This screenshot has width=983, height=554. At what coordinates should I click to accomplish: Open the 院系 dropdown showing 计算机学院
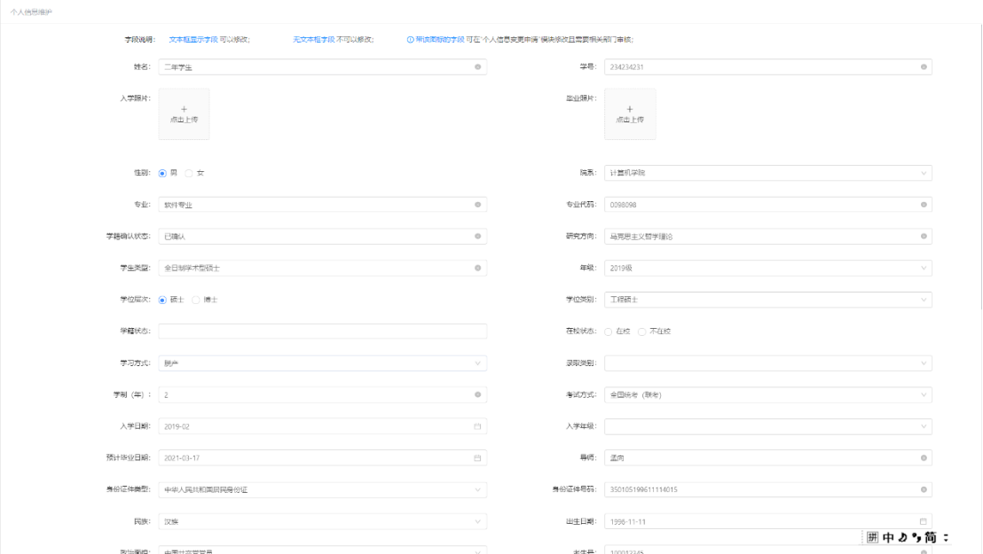point(768,173)
